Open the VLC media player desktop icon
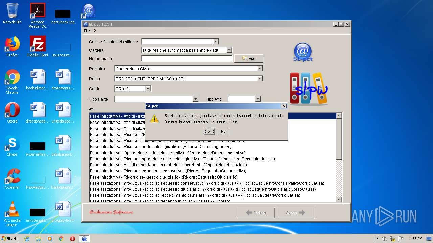Image resolution: width=433 pixels, height=243 pixels. click(x=12, y=214)
